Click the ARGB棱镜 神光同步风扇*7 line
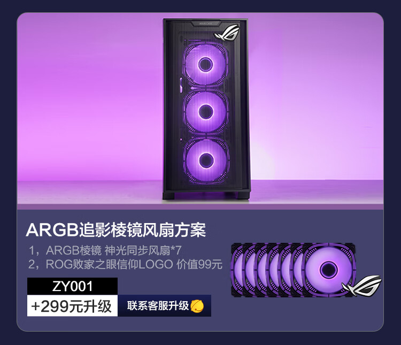This screenshot has width=401, height=345. [105, 250]
